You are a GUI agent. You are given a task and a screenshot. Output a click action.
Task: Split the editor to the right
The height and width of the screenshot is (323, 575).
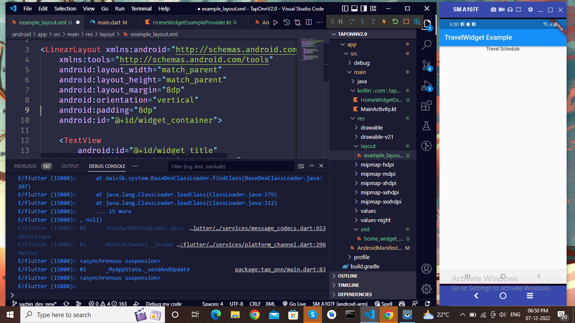[309, 22]
